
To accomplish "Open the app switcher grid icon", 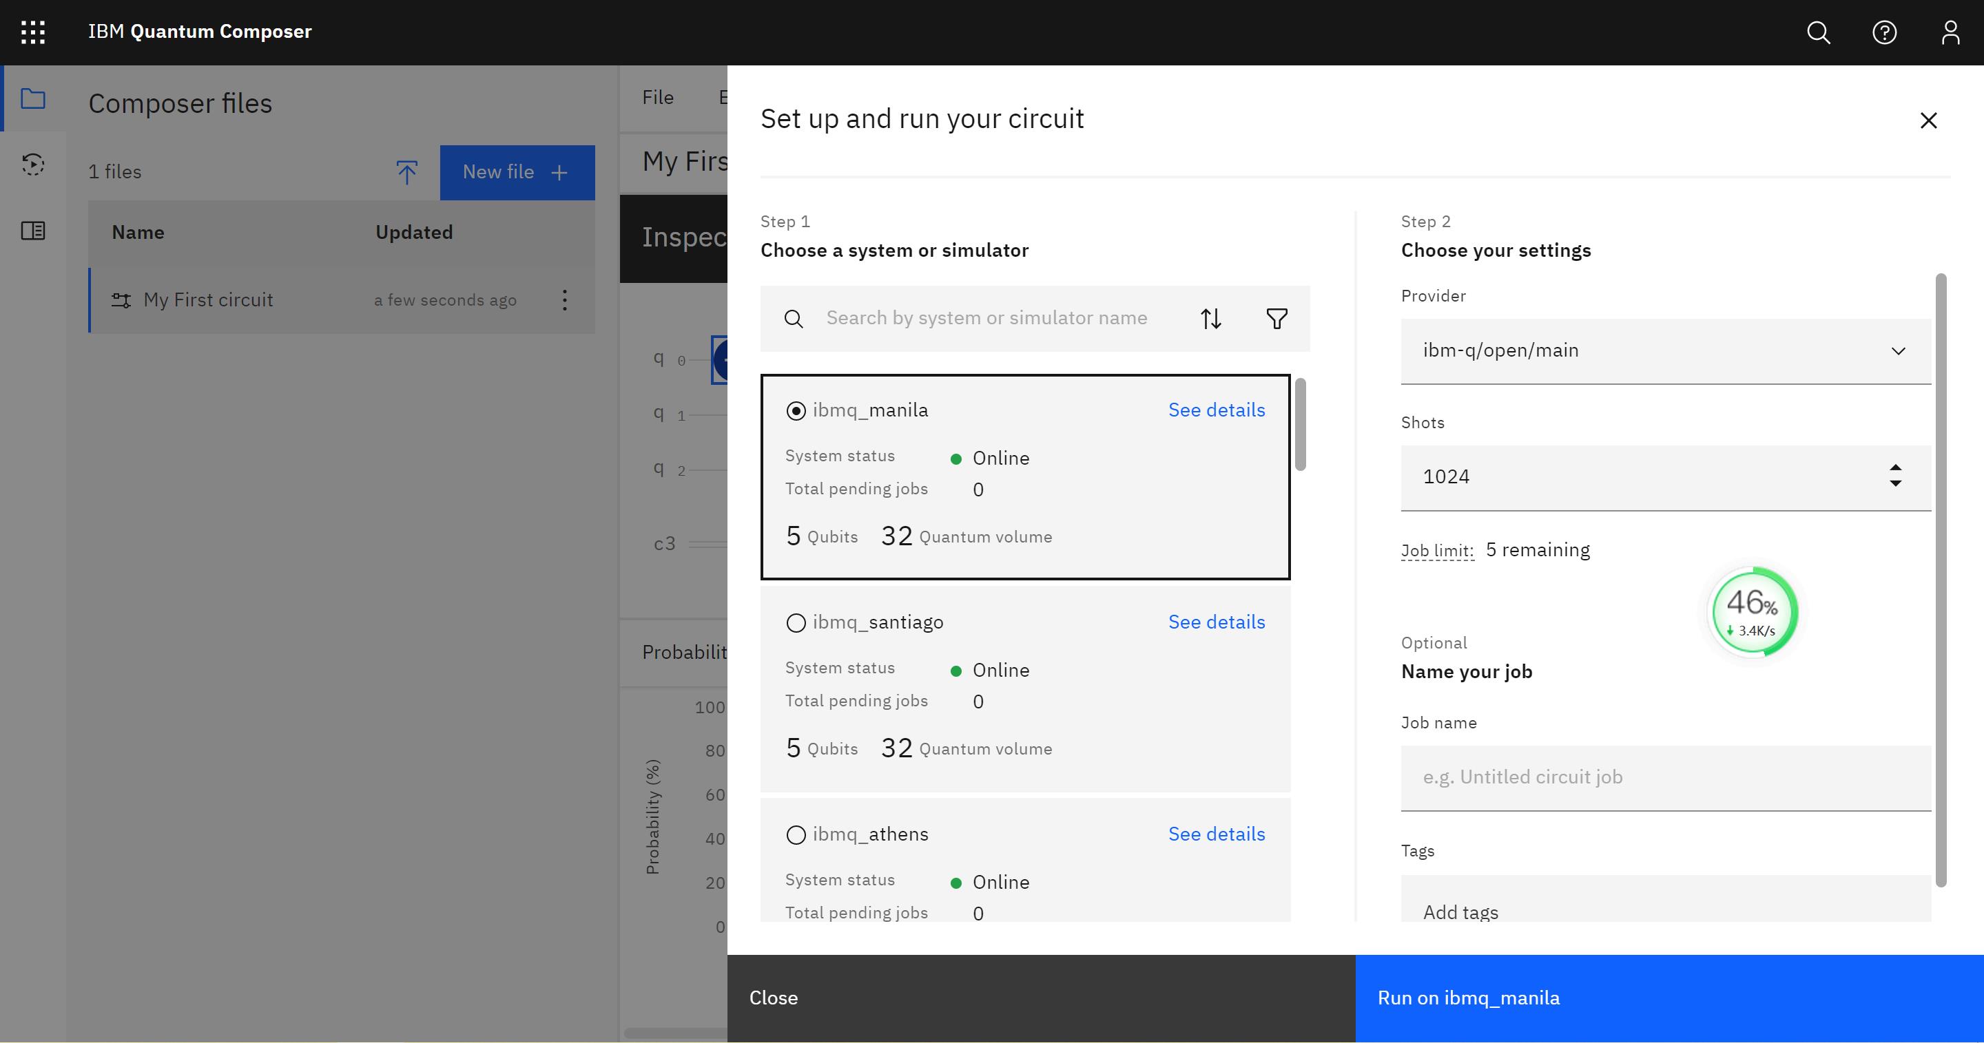I will 32,32.
